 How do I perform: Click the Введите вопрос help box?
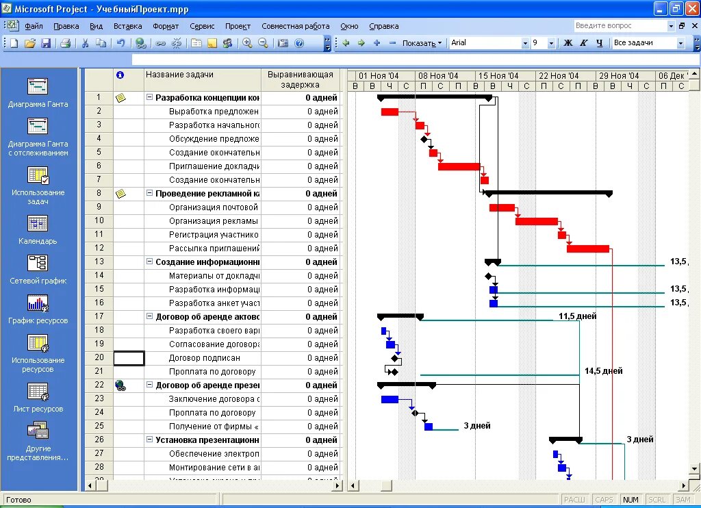620,25
